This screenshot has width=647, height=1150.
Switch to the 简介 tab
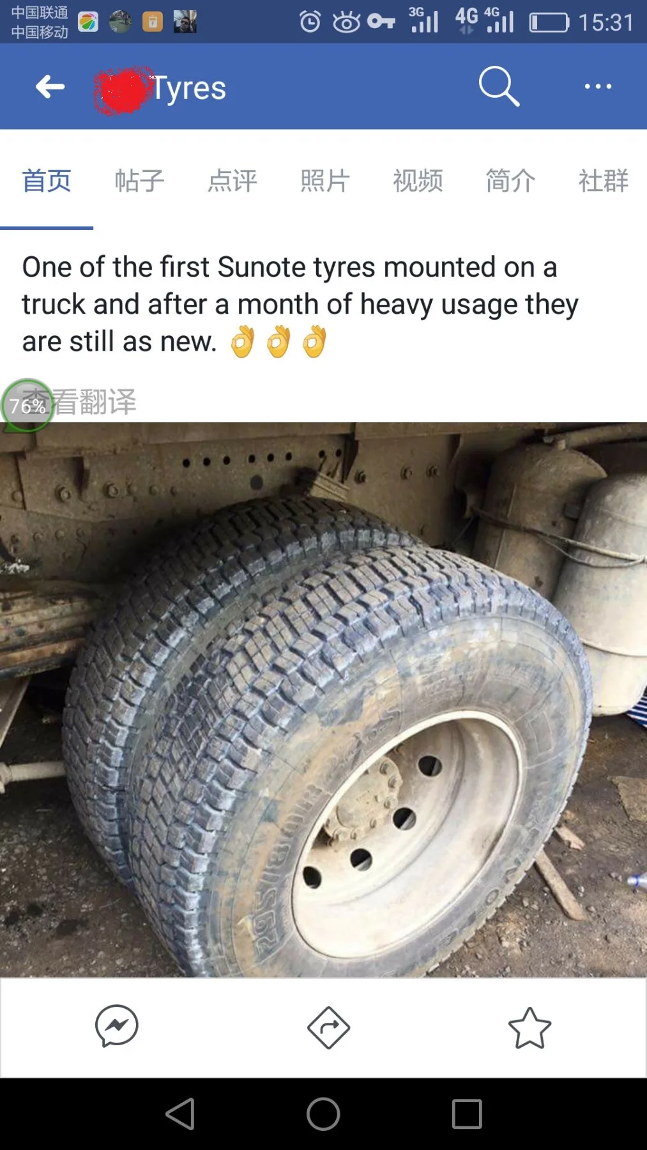(x=510, y=181)
